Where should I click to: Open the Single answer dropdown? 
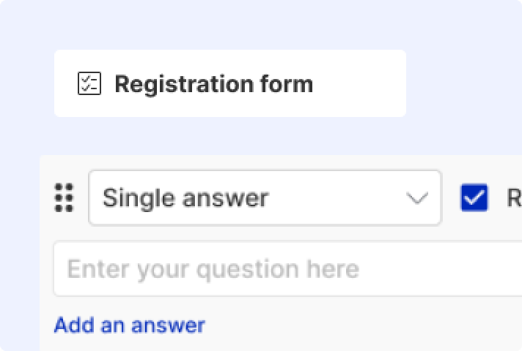(265, 198)
